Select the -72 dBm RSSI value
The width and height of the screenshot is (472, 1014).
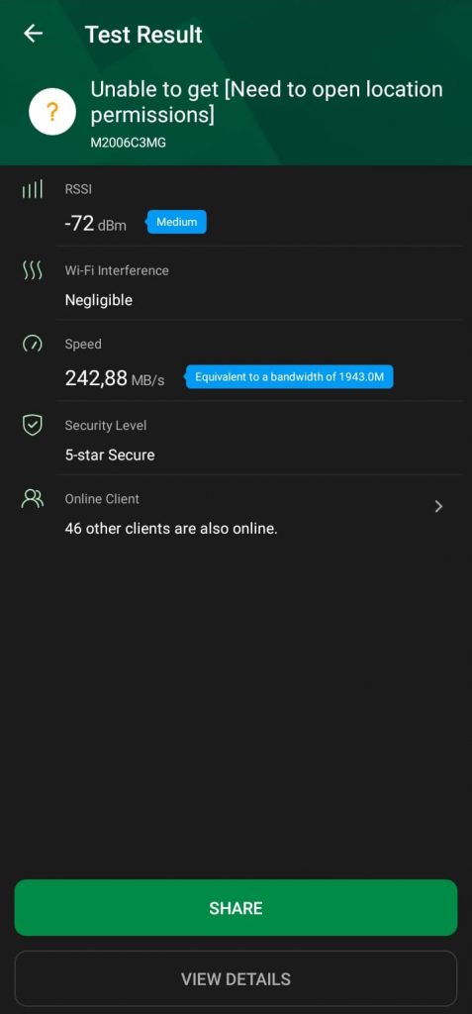(x=96, y=224)
